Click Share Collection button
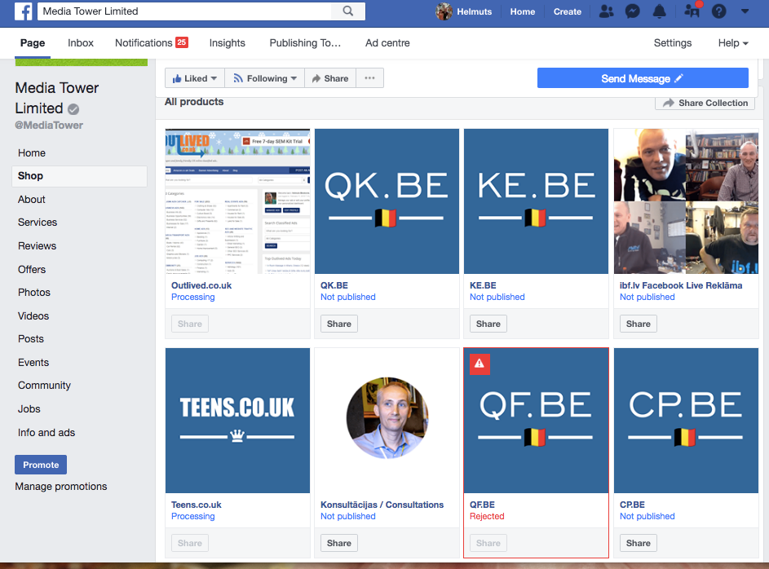Screen dimensions: 769x569 pyautogui.click(x=705, y=103)
